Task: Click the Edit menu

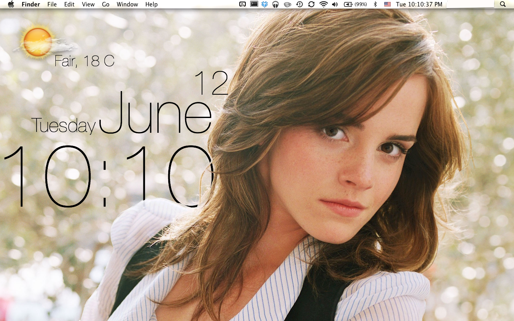Action: (x=69, y=4)
